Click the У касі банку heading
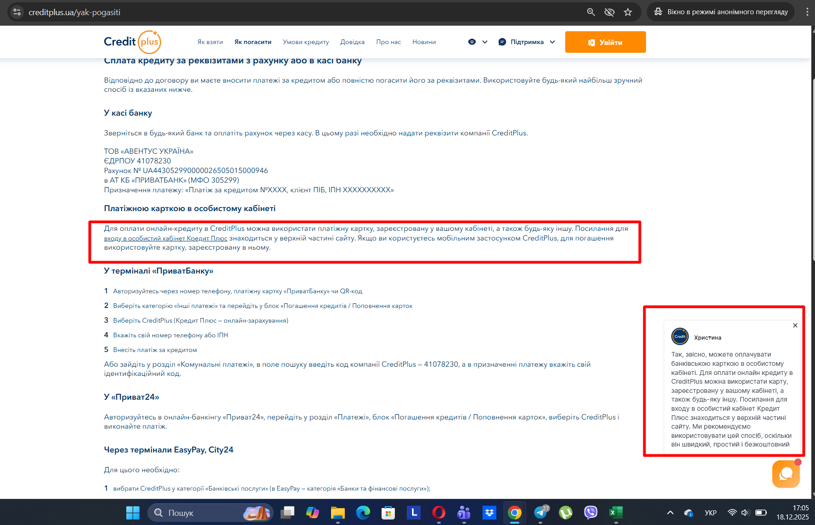Image resolution: width=815 pixels, height=525 pixels. coord(128,113)
